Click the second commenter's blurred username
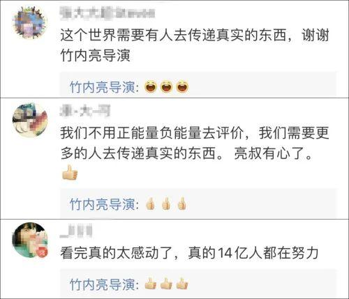Viewport: 349px width, 299px height. coord(85,110)
